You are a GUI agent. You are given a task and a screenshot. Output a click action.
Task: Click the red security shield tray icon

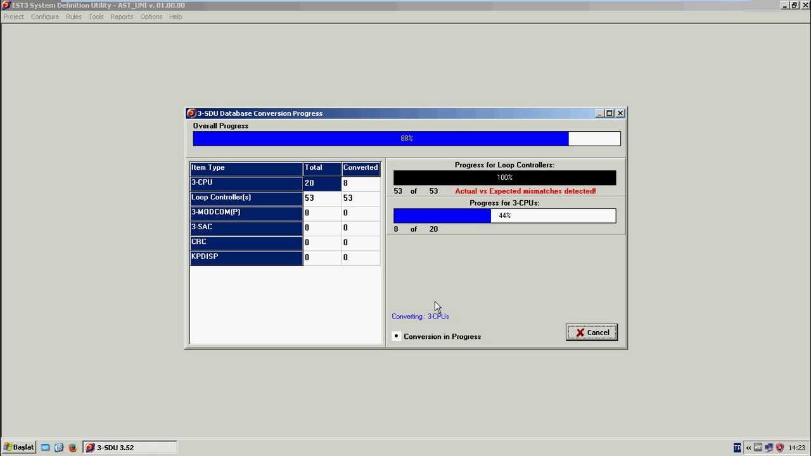point(779,448)
